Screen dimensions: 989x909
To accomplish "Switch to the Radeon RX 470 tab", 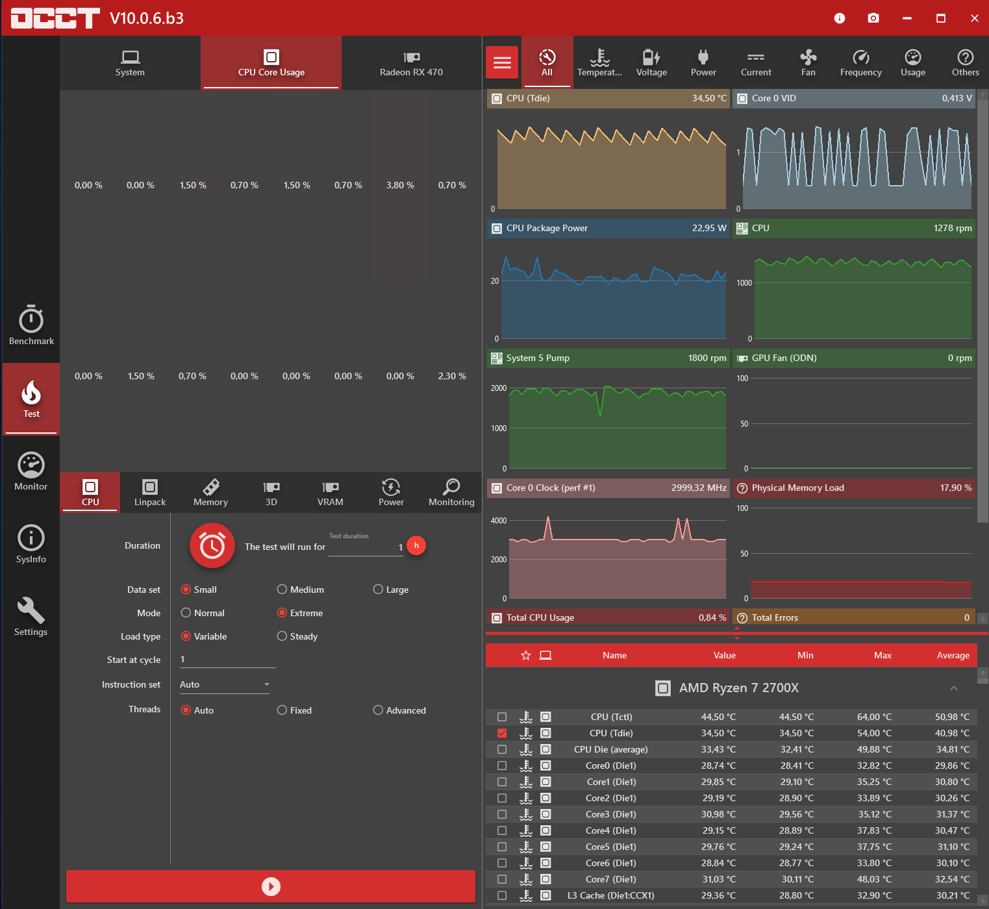I will [412, 63].
